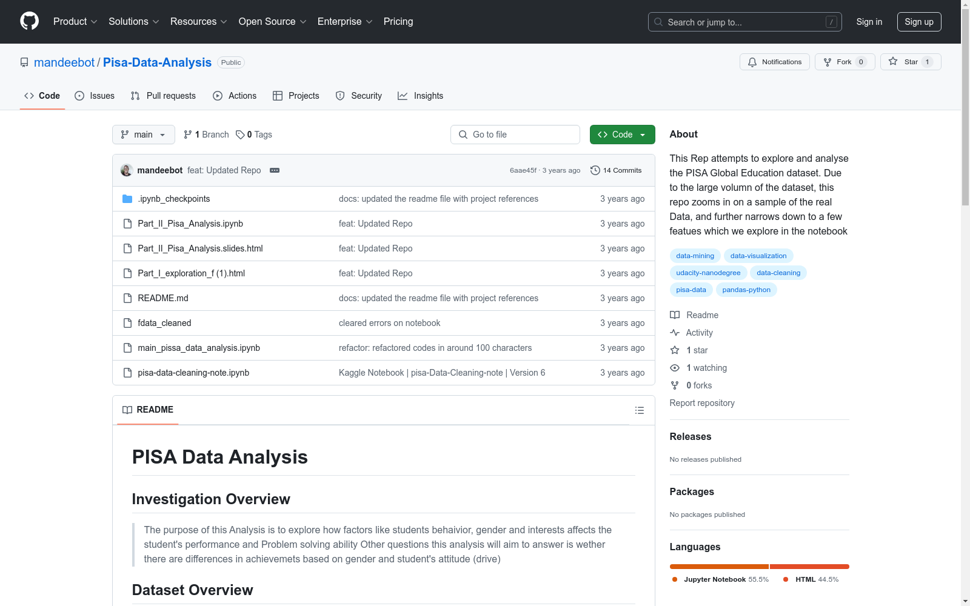Switch to the Issues tab

pos(95,96)
